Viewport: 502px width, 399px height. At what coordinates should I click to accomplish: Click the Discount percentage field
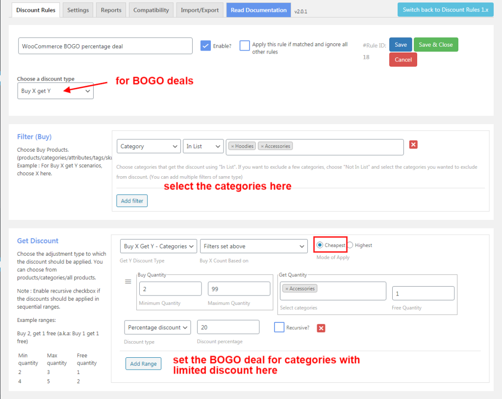228,327
